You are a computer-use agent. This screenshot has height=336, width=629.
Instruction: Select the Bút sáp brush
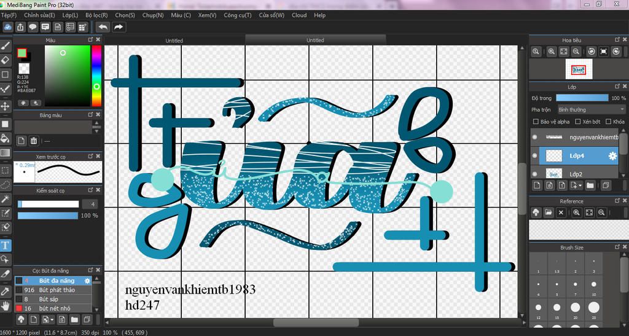(x=53, y=299)
